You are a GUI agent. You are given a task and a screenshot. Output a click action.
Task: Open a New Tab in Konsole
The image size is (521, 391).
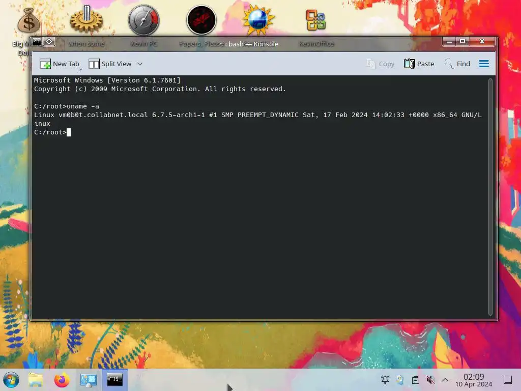pyautogui.click(x=59, y=64)
